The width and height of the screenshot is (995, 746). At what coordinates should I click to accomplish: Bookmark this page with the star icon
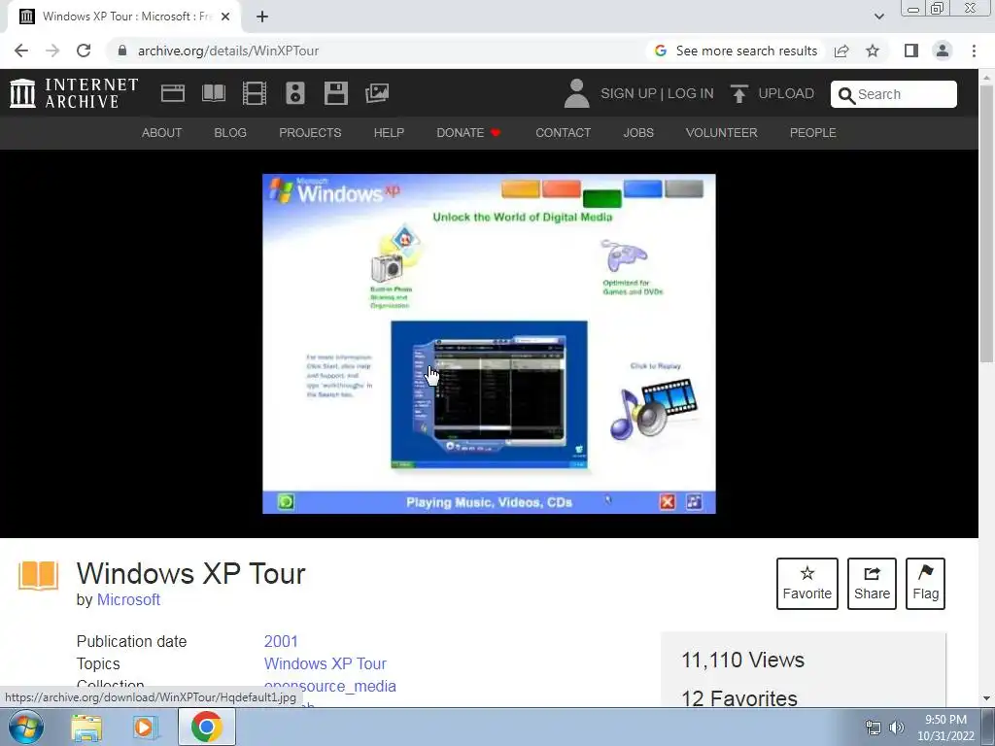tap(873, 51)
